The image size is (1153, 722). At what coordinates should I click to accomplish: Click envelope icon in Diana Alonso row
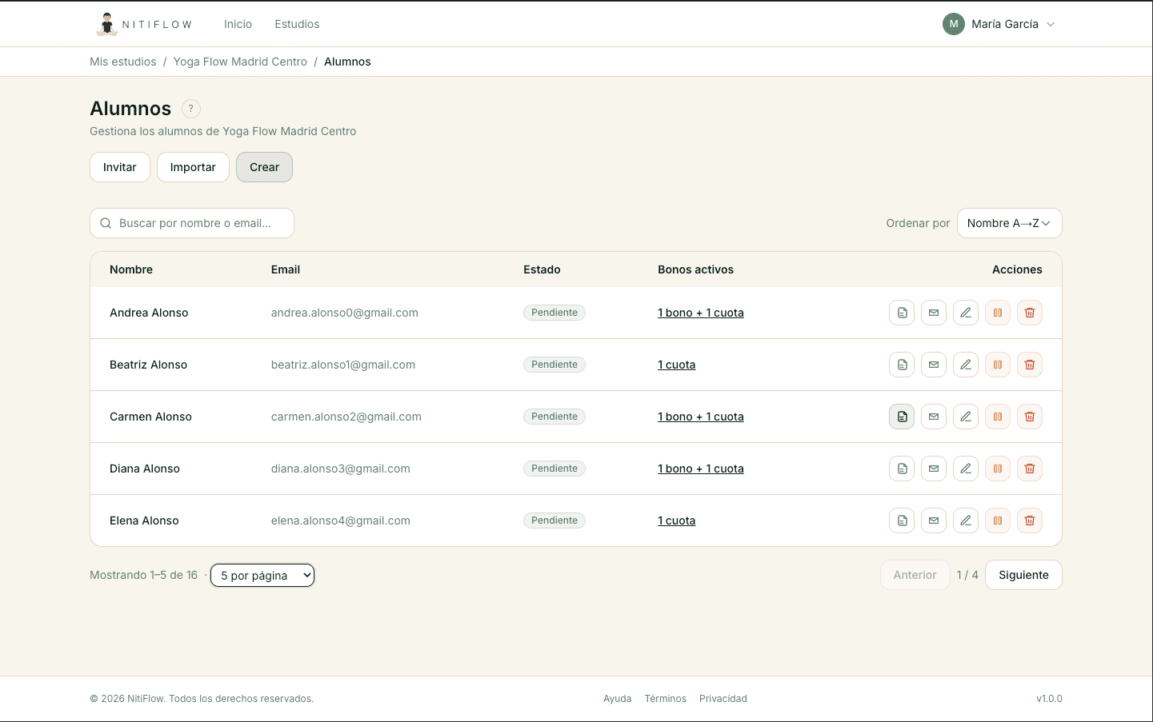coord(934,469)
